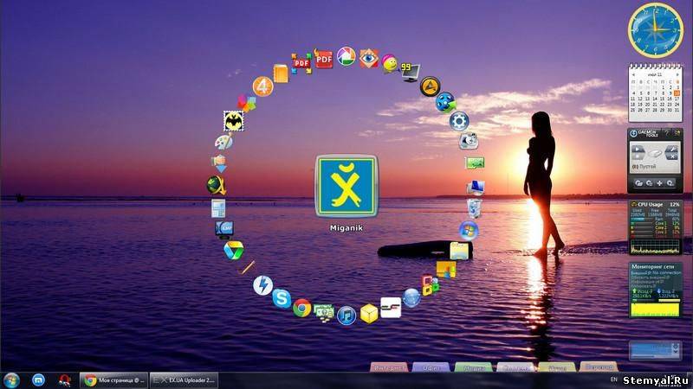Open the blue gear settings icon
The height and width of the screenshot is (389, 693).
459,121
